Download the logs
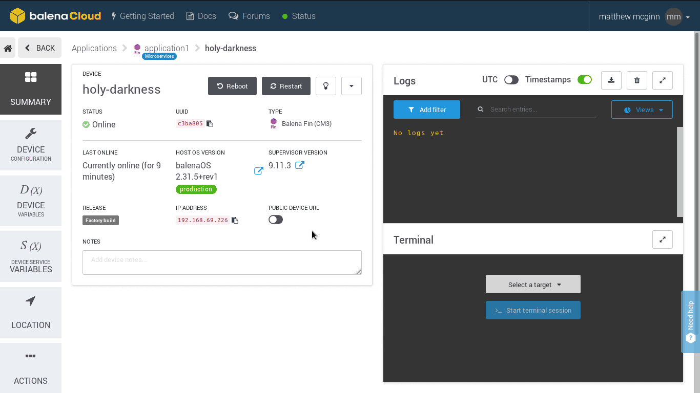700x393 pixels. coord(611,80)
